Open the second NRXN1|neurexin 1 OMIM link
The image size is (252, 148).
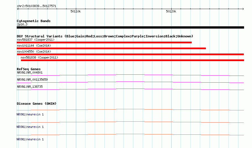click(x=30, y=127)
